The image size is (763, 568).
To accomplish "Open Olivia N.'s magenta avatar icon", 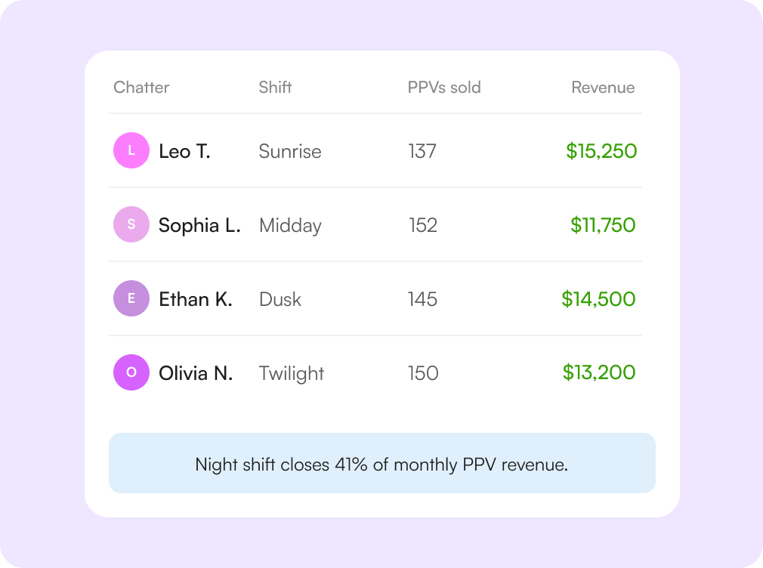I will pos(131,372).
